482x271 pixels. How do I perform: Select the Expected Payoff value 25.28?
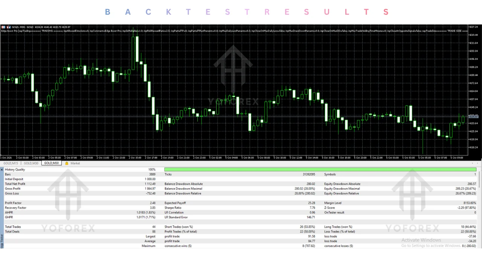(x=311, y=203)
